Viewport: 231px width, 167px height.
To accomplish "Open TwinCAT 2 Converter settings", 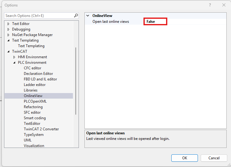I will [x=41, y=129].
